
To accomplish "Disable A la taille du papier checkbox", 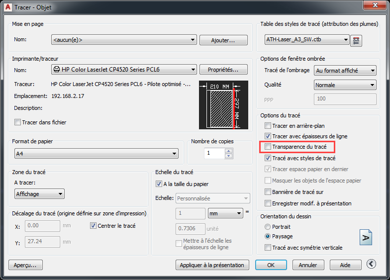I will pos(159,184).
